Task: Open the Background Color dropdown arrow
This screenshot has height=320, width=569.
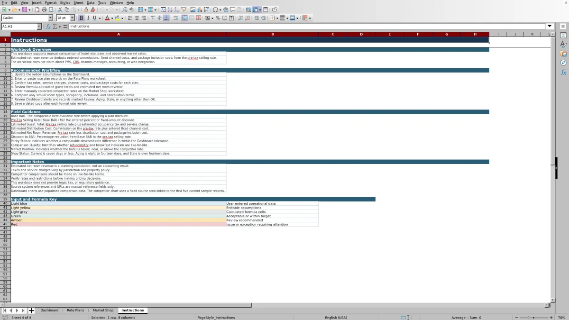Action: coord(122,18)
